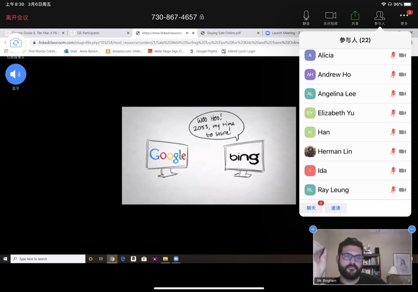The image size is (418, 292).
Task: Select participant Ray Leung in the list
Action: [x=355, y=190]
